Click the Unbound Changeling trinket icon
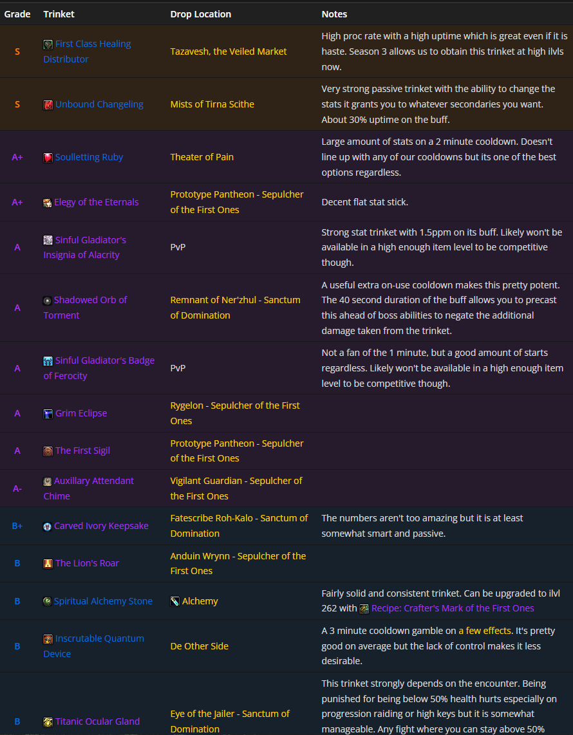Viewport: 573px width, 735px height. coord(48,105)
